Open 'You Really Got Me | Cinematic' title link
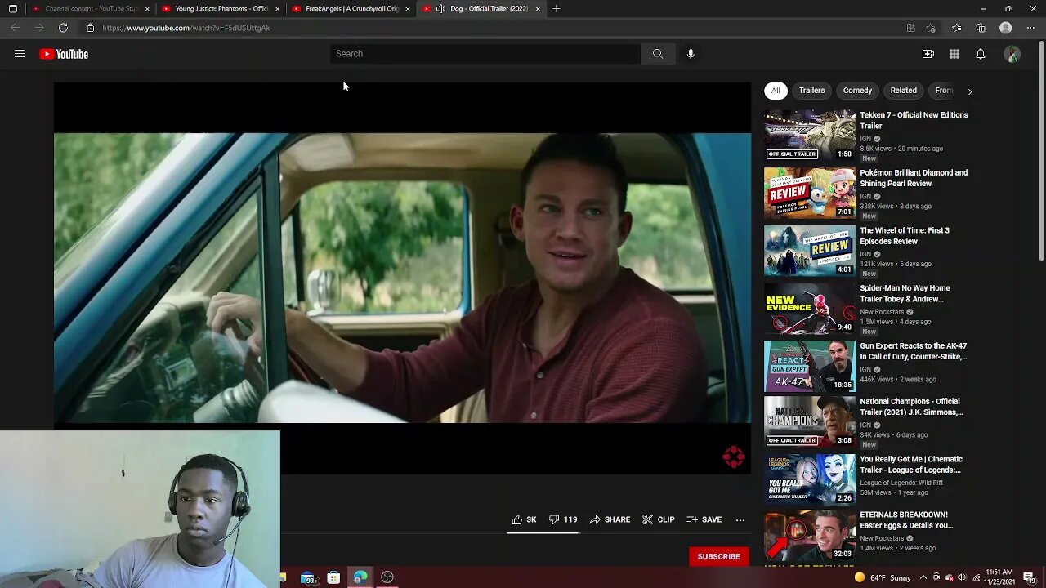 click(x=911, y=465)
